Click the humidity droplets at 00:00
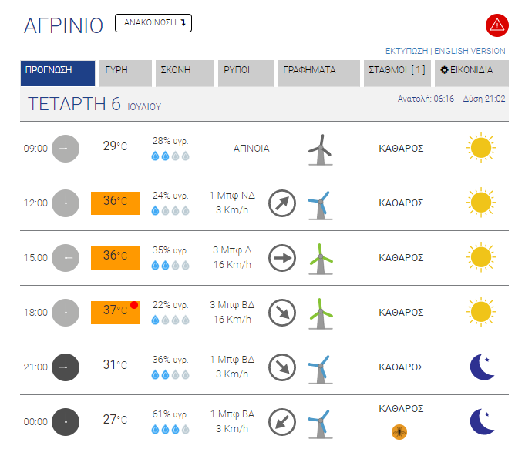The height and width of the screenshot is (449, 515). [170, 428]
